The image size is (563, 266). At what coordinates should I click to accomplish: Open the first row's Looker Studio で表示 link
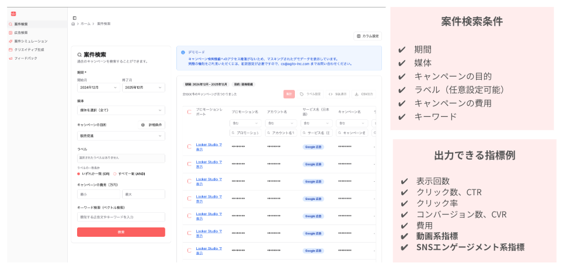click(x=209, y=146)
